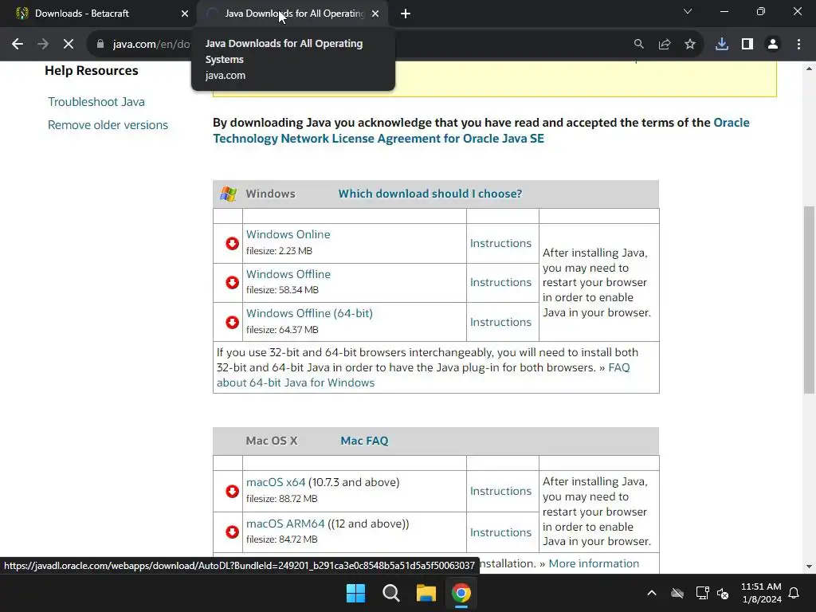816x612 pixels.
Task: Open the macOS x64 download link
Action: pos(275,482)
